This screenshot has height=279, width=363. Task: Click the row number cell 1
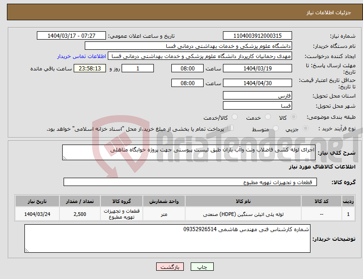[x=348, y=214]
